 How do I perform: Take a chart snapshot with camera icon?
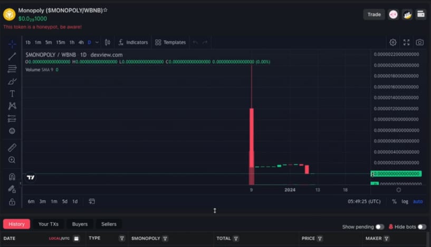[419, 43]
